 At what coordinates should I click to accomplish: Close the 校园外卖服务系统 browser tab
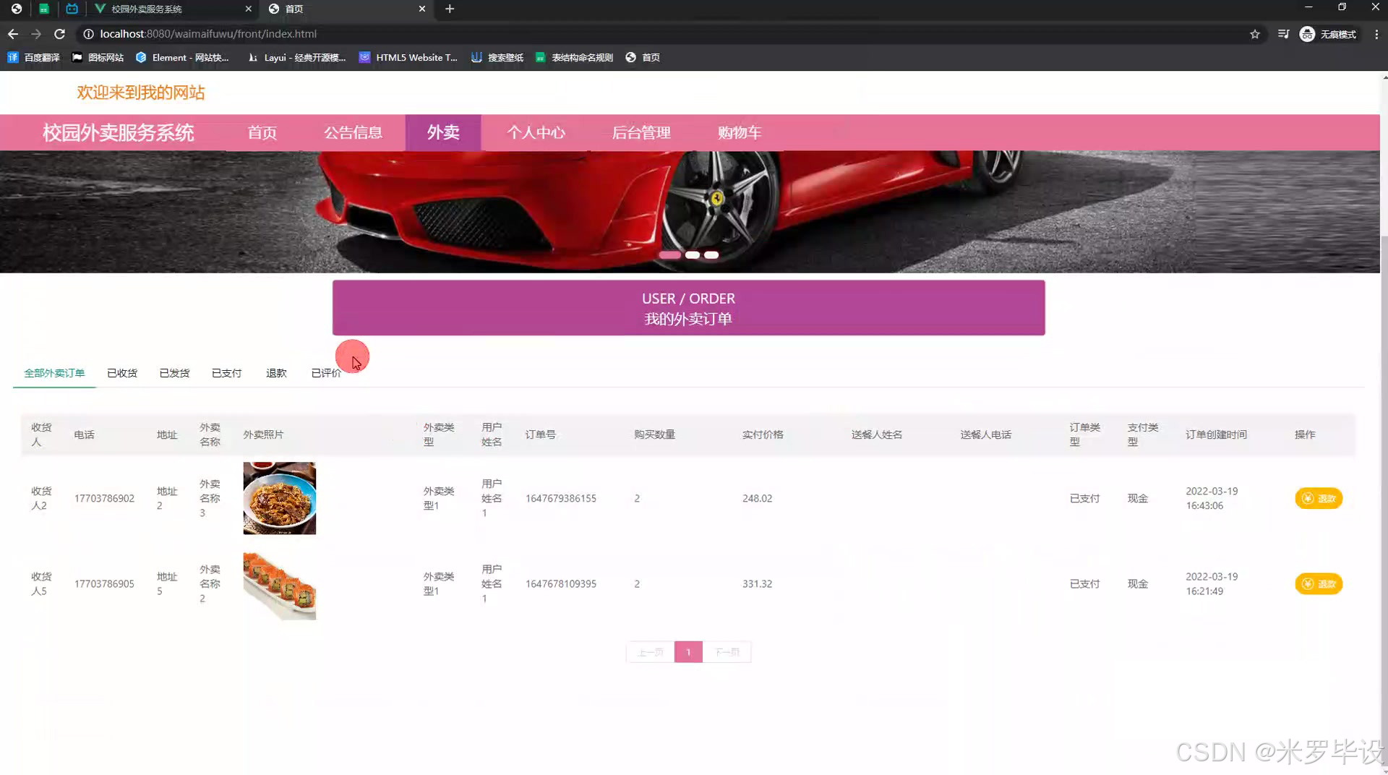(x=248, y=9)
